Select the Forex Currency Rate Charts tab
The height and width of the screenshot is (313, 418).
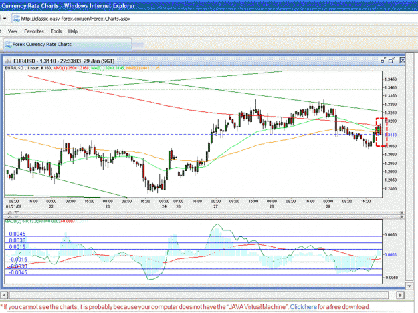(x=67, y=45)
